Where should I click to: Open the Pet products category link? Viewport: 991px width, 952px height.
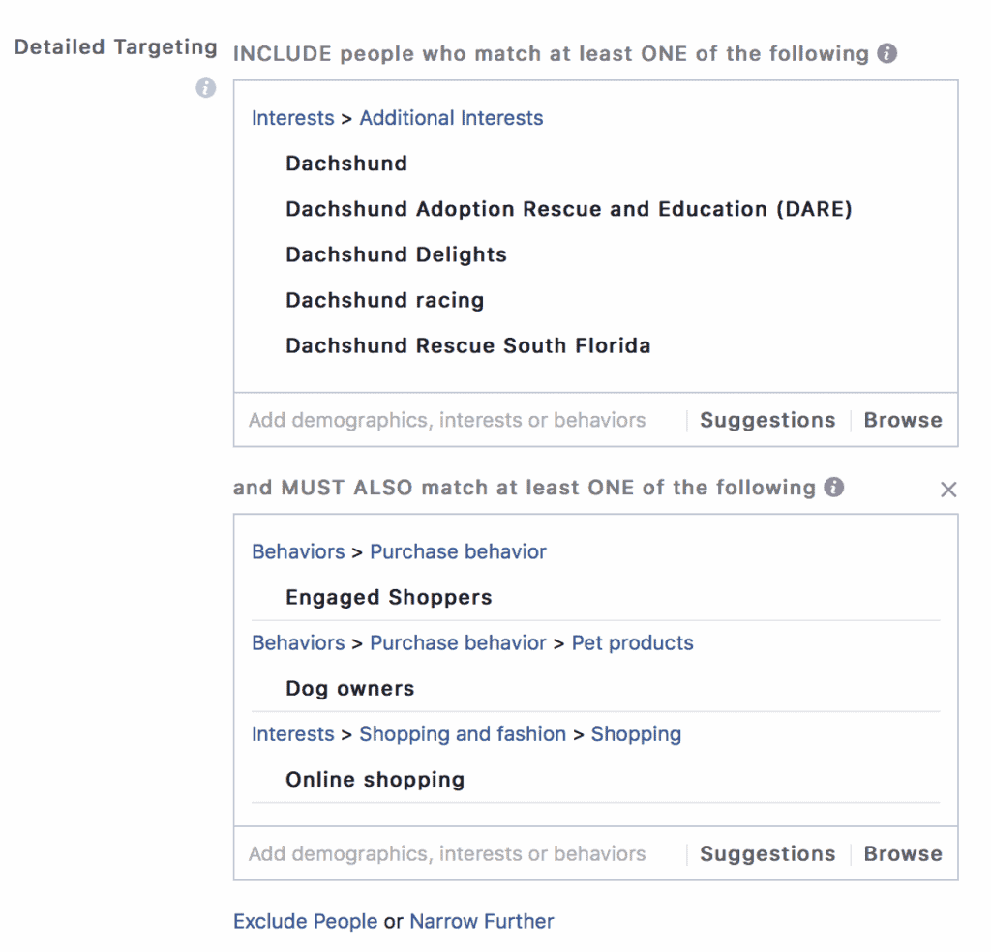point(633,642)
